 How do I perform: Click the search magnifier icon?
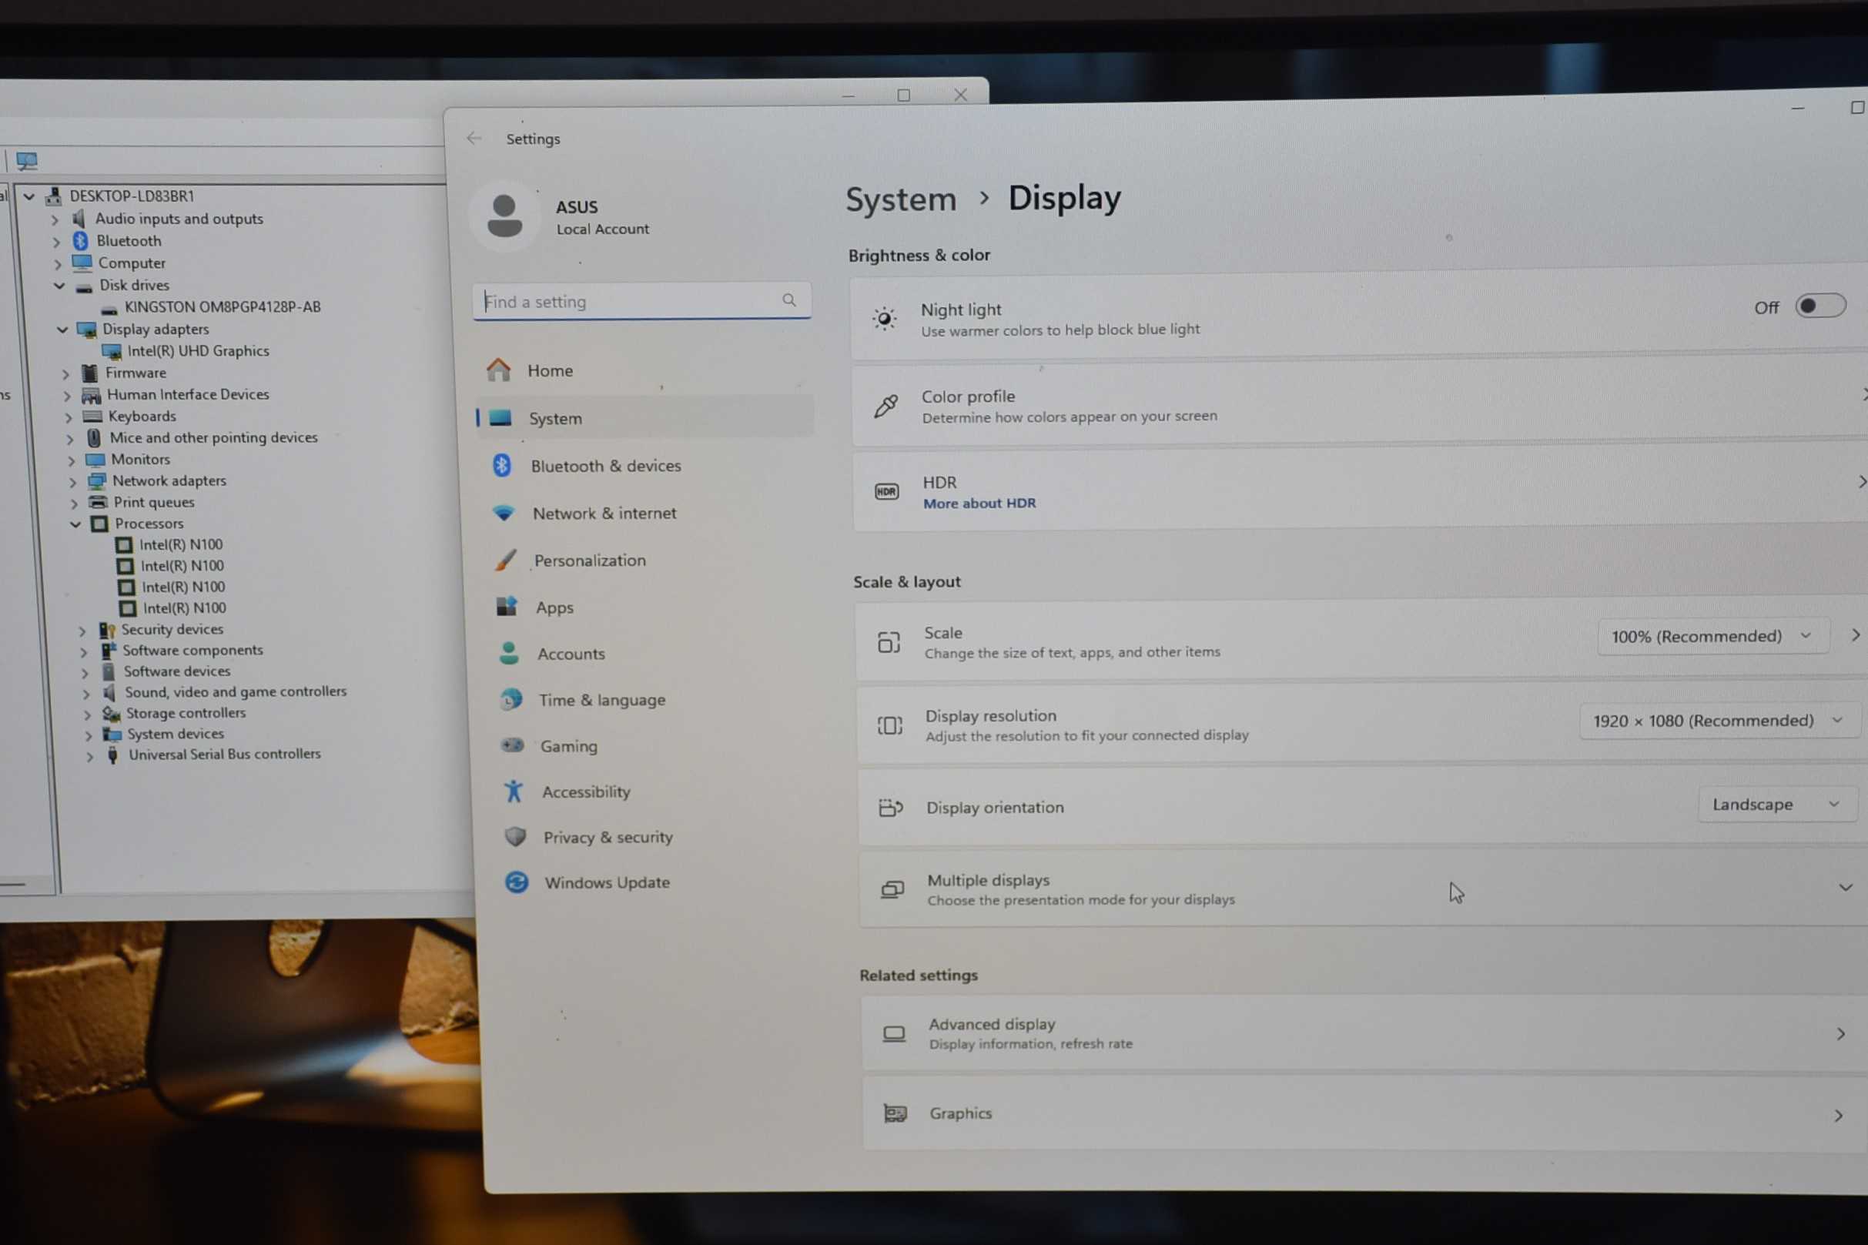point(788,300)
